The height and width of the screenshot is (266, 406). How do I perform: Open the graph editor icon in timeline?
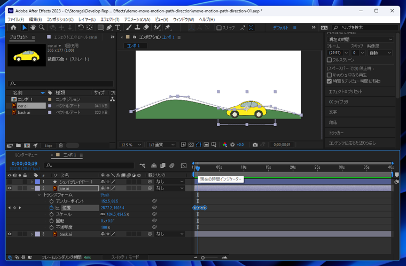pyautogui.click(x=184, y=166)
